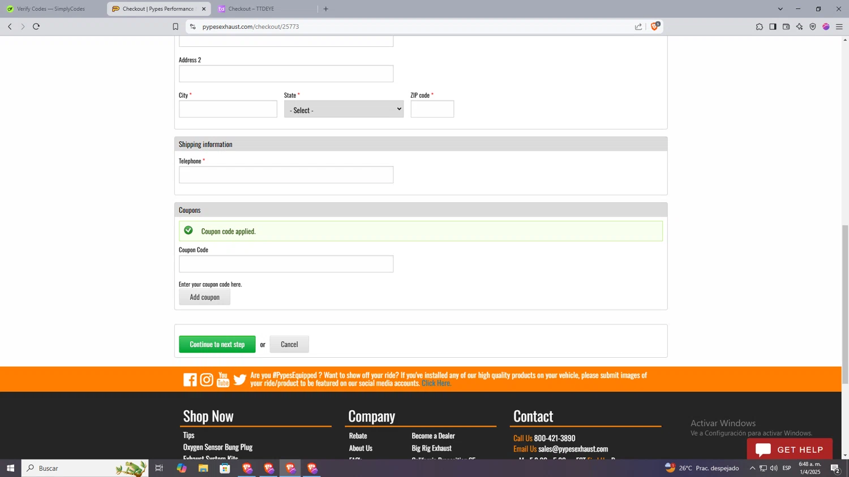Open Brave Shields lion icon

click(655, 26)
